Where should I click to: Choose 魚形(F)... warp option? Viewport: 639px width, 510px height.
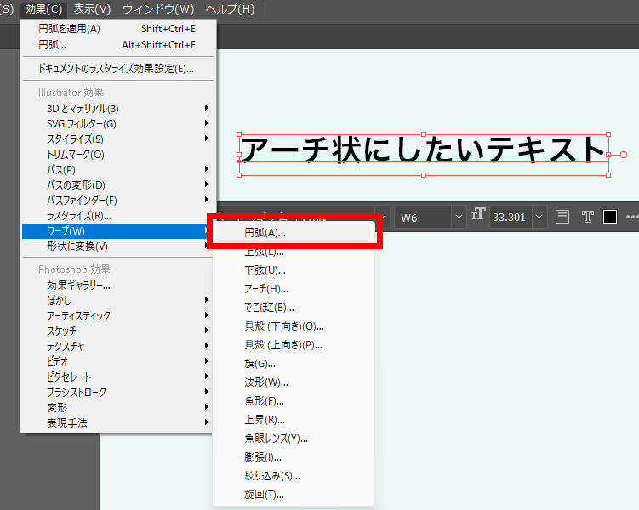coord(294,401)
